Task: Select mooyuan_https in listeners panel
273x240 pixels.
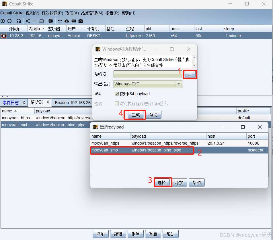Action: click(46, 118)
